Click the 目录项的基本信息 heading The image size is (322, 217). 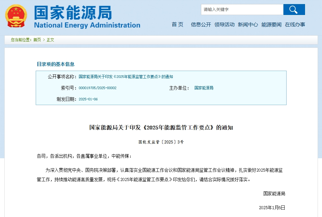pos(55,64)
